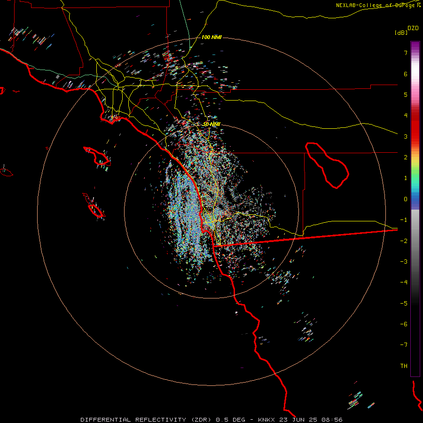Click the -7 tick on color scale

click(x=404, y=345)
